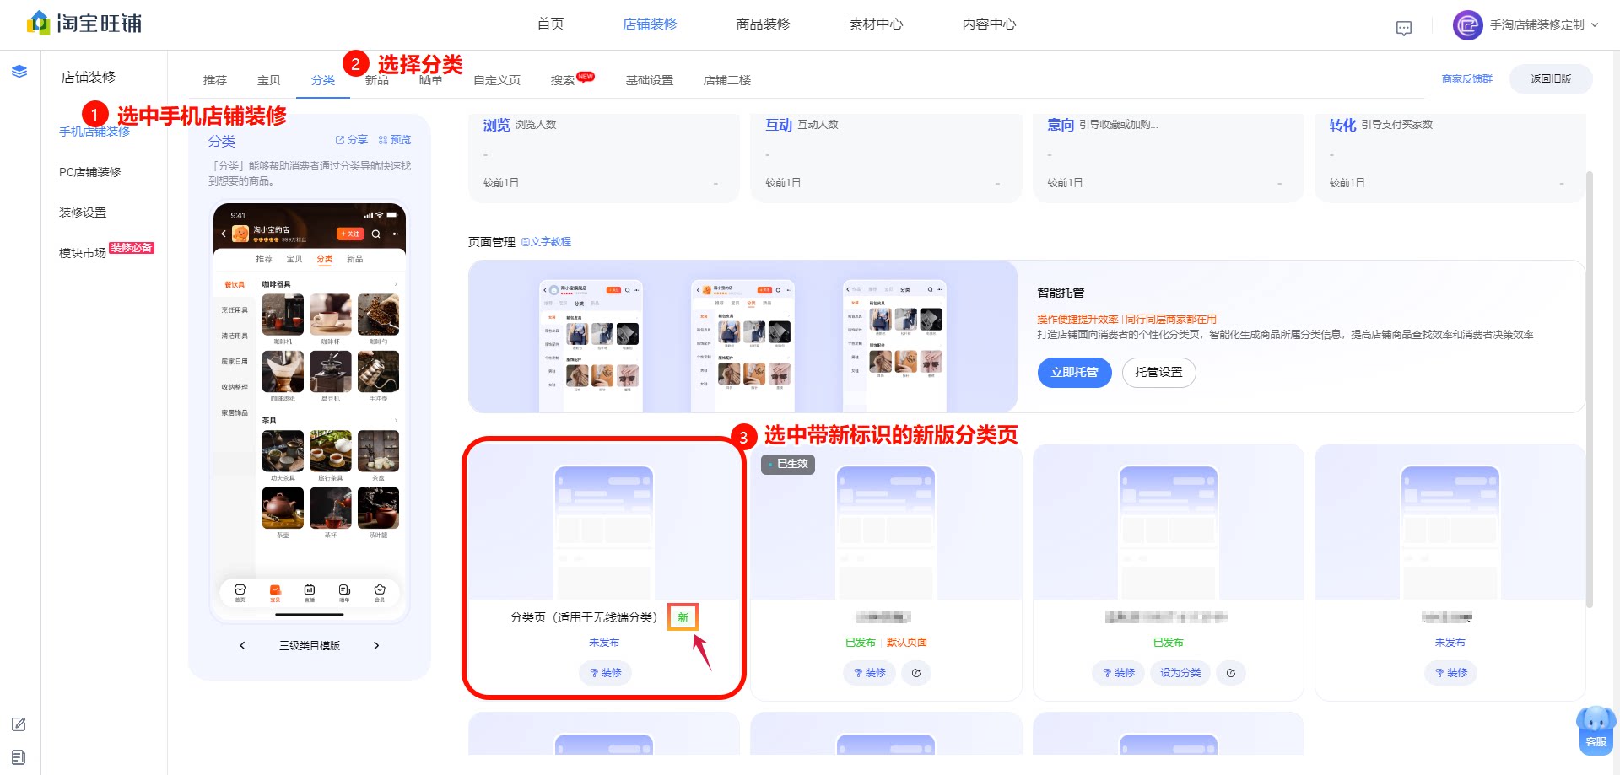The height and width of the screenshot is (775, 1620).
Task: Open 装修设置 in the sidebar
Action: click(x=83, y=213)
